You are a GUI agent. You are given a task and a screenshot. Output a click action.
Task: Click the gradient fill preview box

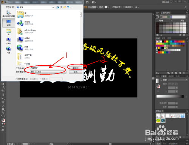(158, 80)
